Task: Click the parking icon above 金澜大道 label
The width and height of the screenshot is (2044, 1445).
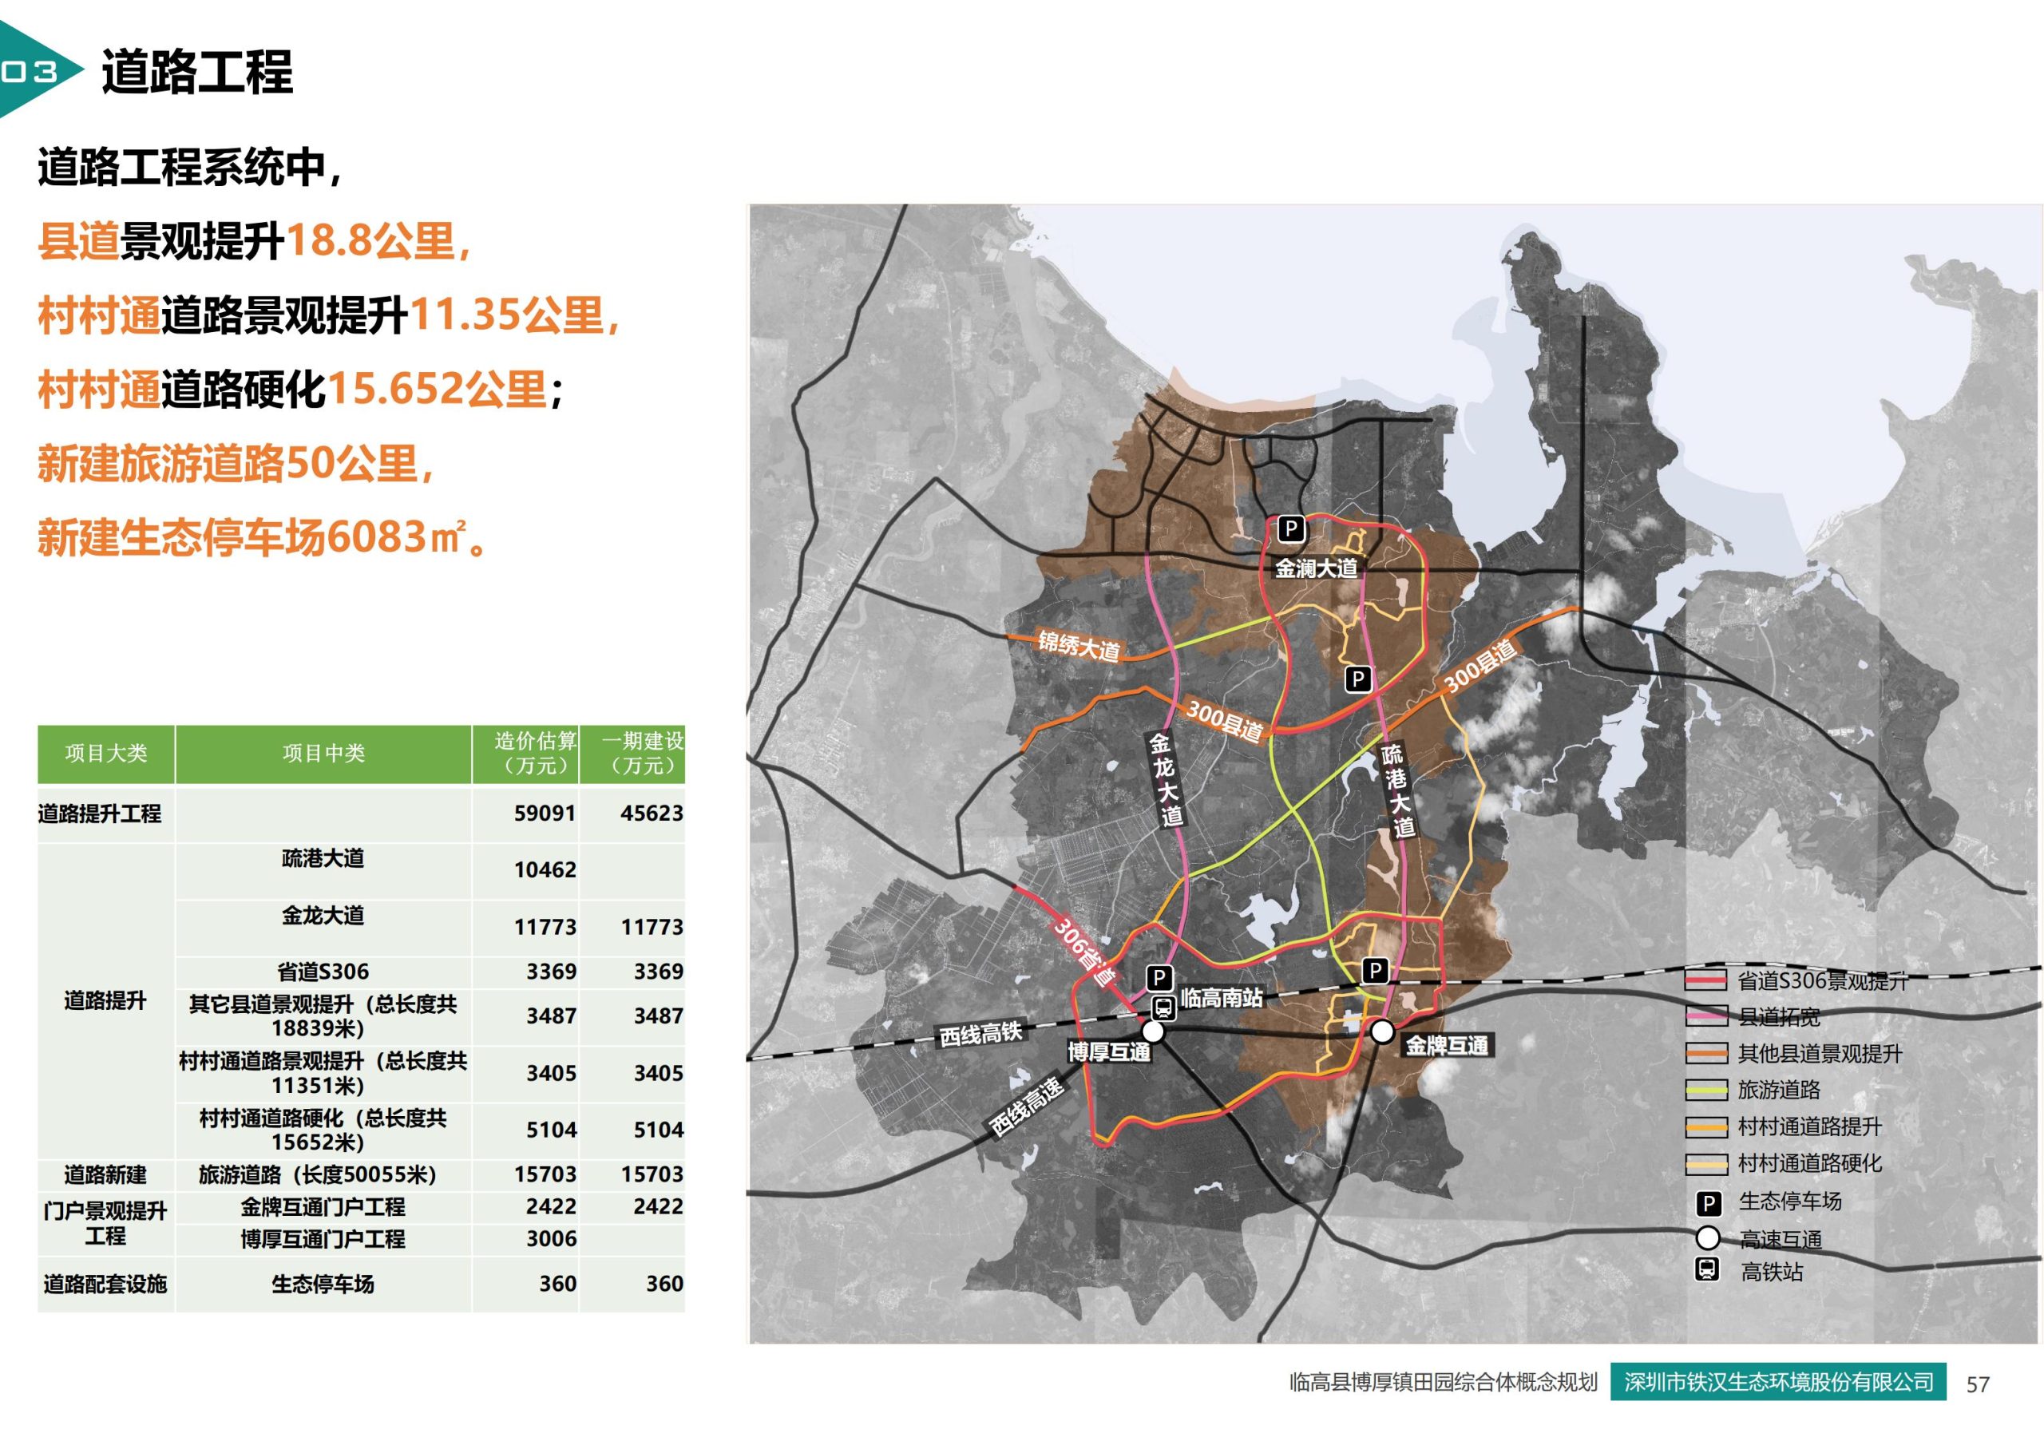Action: [1290, 530]
